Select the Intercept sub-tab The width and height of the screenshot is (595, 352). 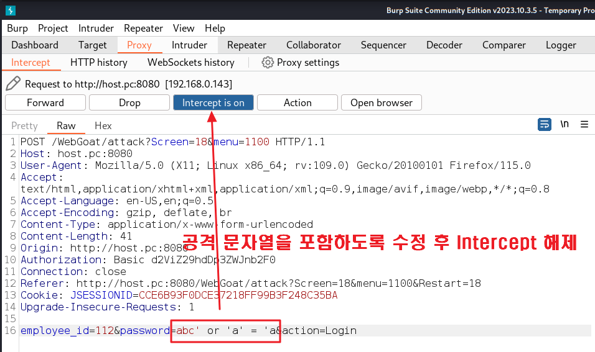coord(30,63)
